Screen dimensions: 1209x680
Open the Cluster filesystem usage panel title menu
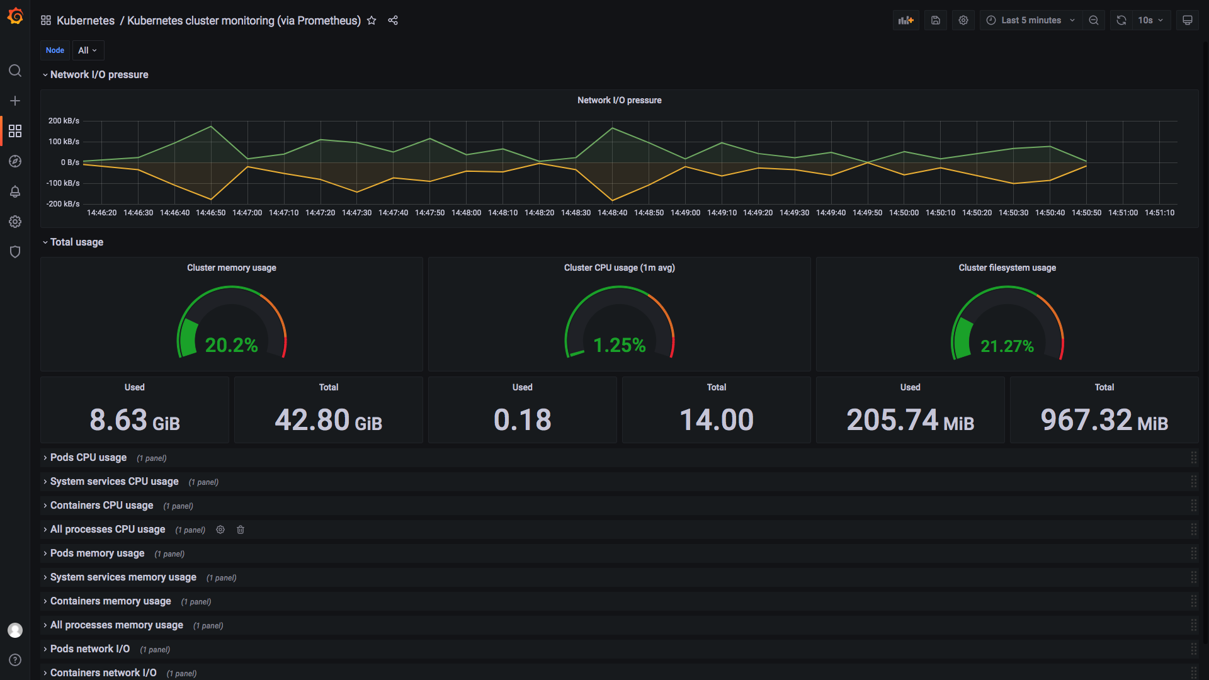(x=1007, y=268)
